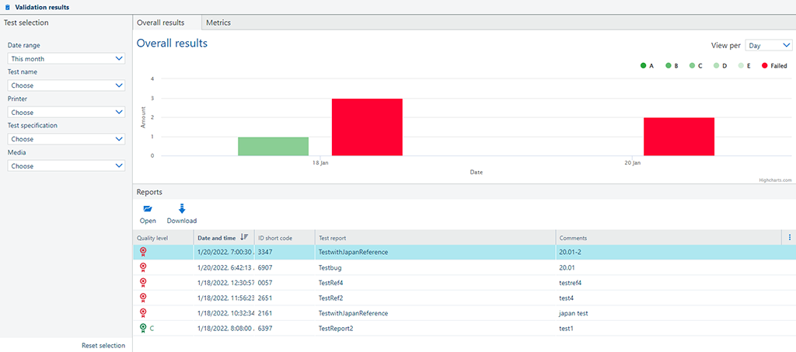Switch to the Metrics tab
Viewport: 796px width, 352px height.
218,23
